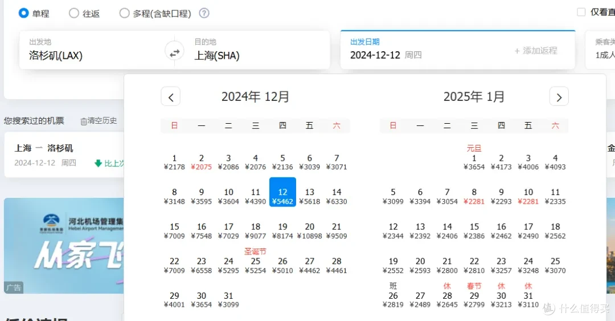615x321 pixels.
Task: Select January 1 元旦 date cell
Action: tap(474, 160)
